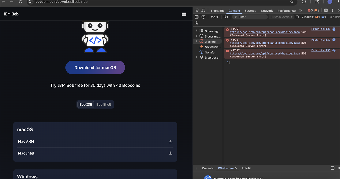Screen dimensions: 340x179
Task: Go back using the browser back arrow
Action: (3, 2)
